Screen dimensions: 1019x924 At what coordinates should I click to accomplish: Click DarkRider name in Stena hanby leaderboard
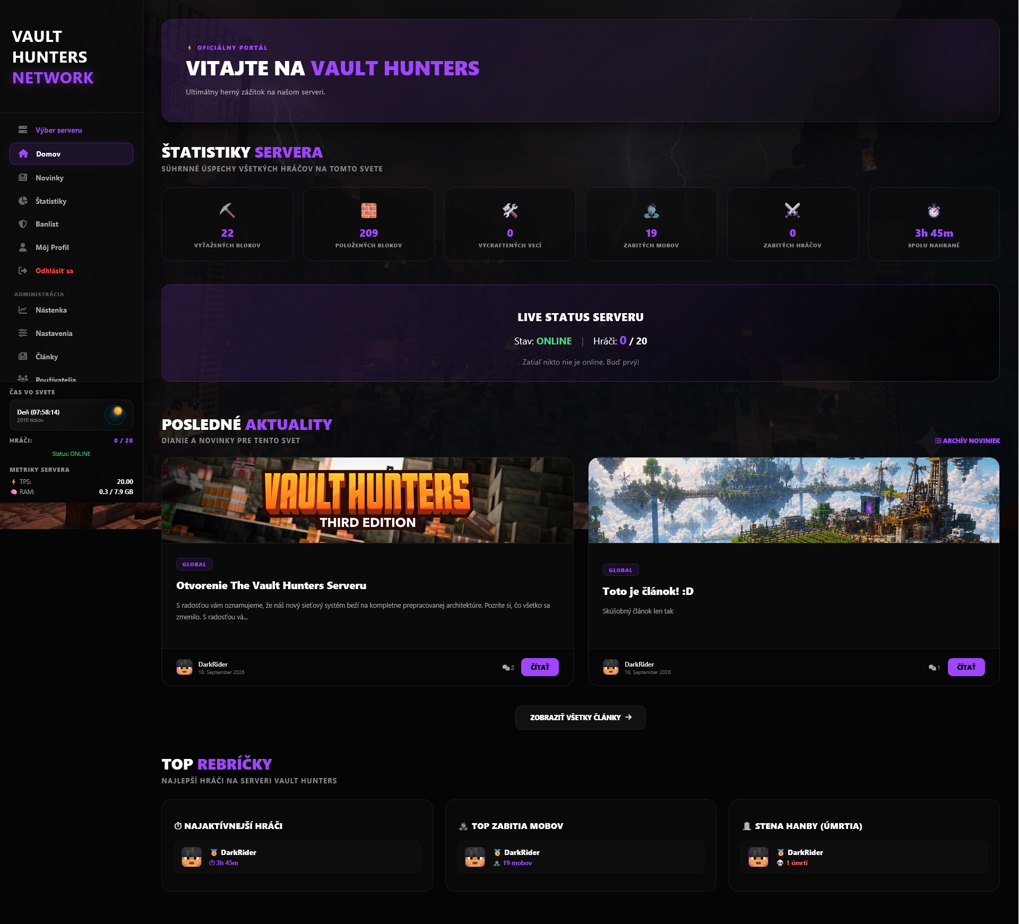click(805, 852)
